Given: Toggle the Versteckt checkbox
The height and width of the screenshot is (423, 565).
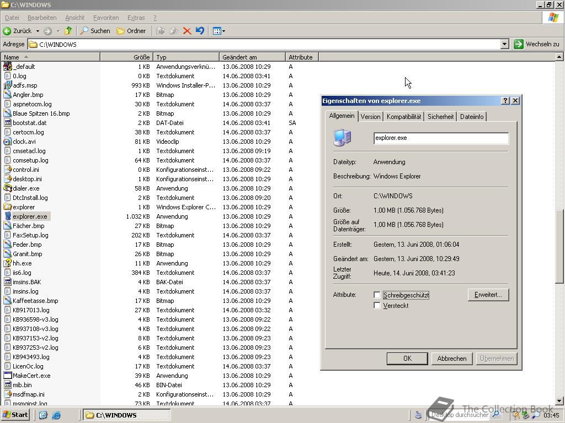Looking at the screenshot, I should tap(377, 305).
